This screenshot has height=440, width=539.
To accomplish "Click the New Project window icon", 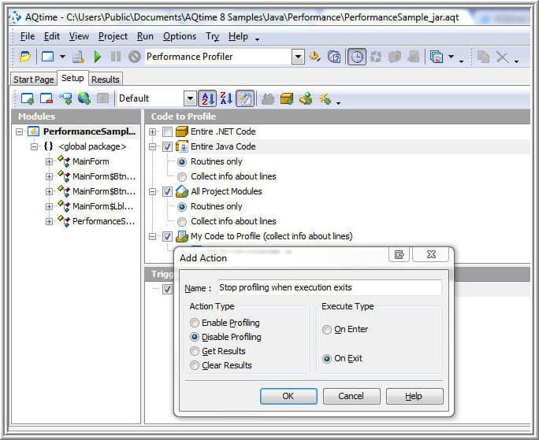I will (48, 57).
